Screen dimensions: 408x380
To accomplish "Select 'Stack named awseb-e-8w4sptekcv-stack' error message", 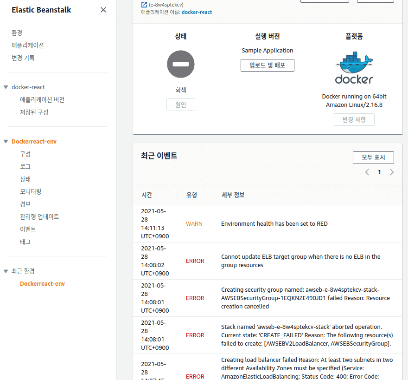I will coord(307,335).
